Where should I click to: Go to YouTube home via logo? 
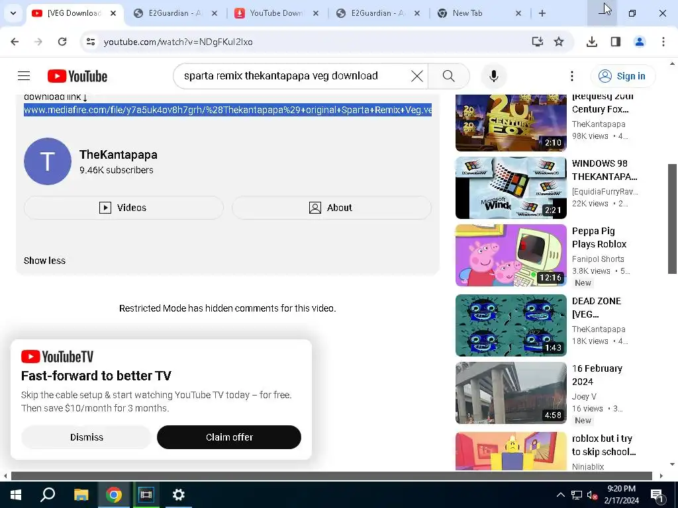pos(77,76)
